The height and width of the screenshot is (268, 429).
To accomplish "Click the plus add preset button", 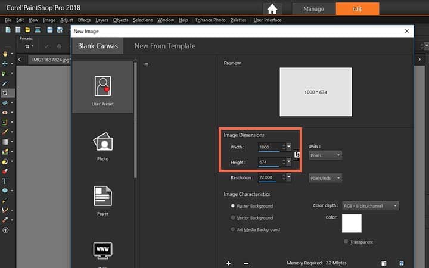I will coord(228,263).
